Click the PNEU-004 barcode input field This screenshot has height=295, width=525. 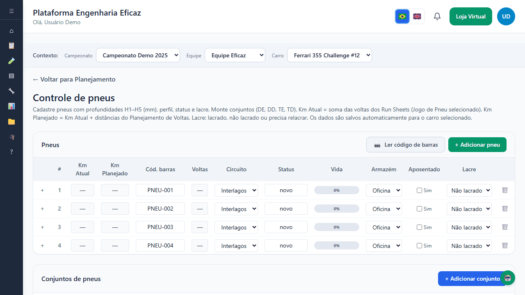tap(160, 246)
